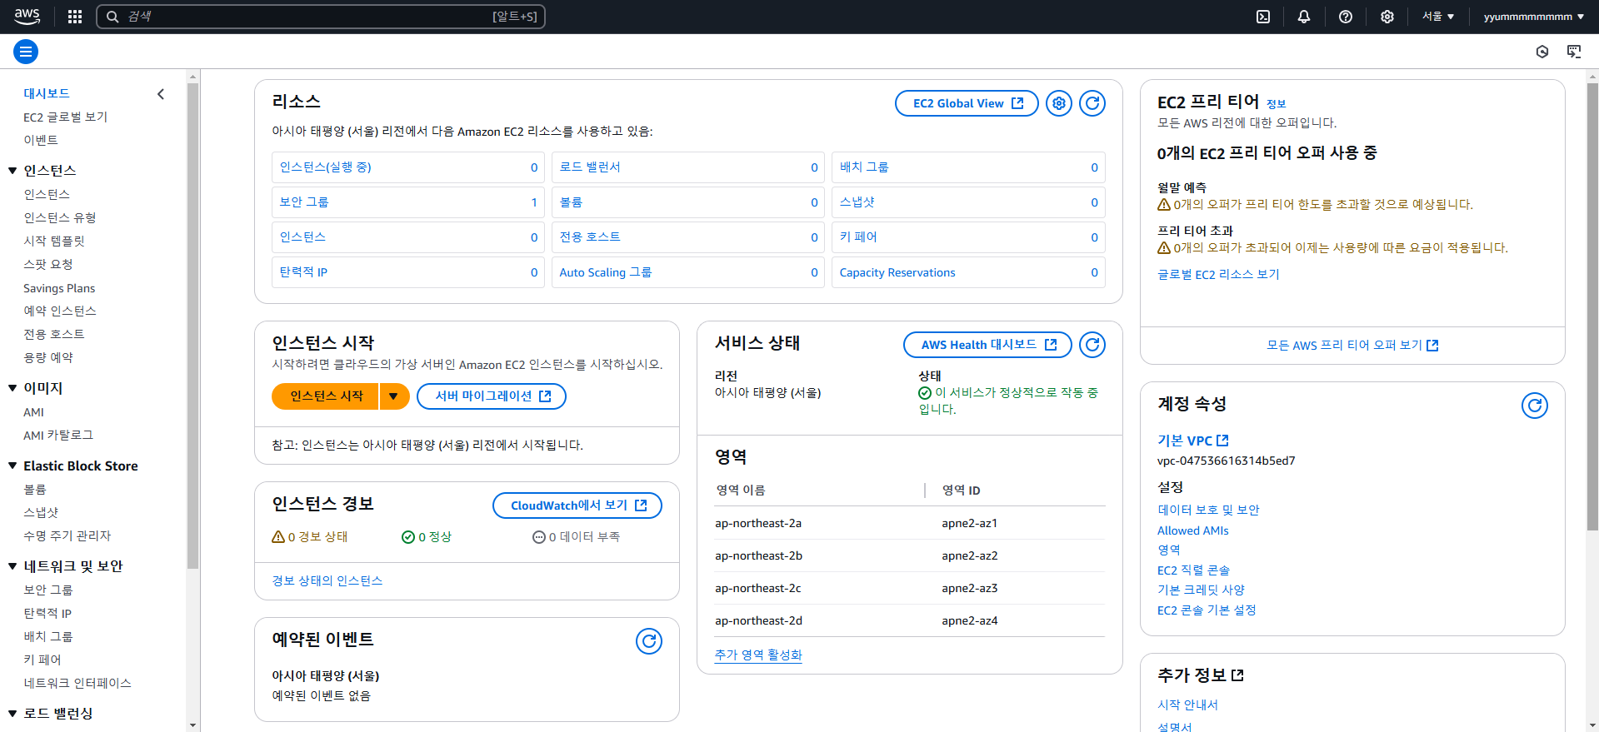Open EC2 직렬 콘솔 settings link
Screen dimensions: 1599x732
(x=1193, y=570)
